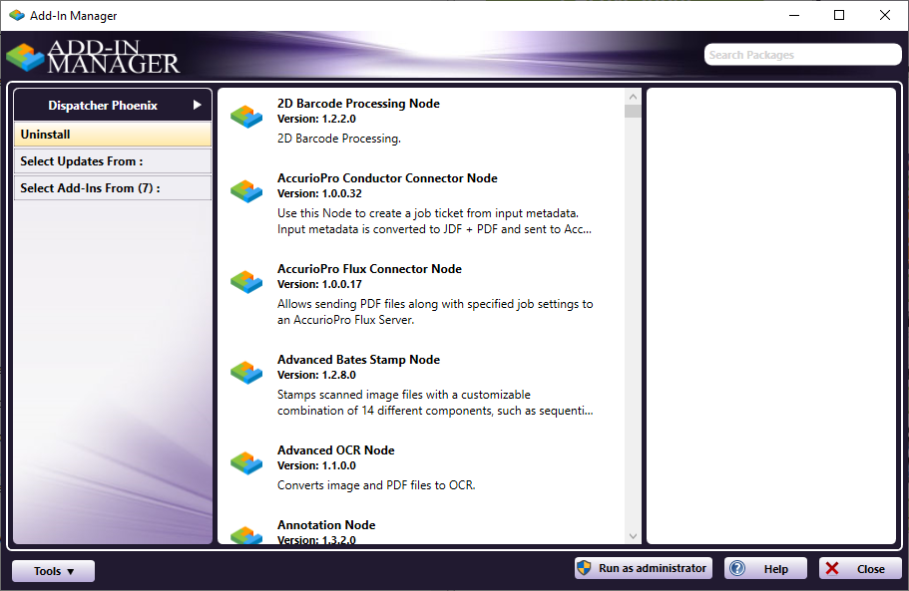Click the Help button
This screenshot has width=909, height=591.
765,568
